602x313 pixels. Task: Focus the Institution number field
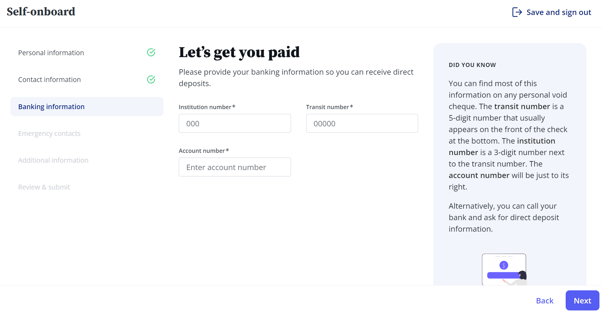coord(235,123)
